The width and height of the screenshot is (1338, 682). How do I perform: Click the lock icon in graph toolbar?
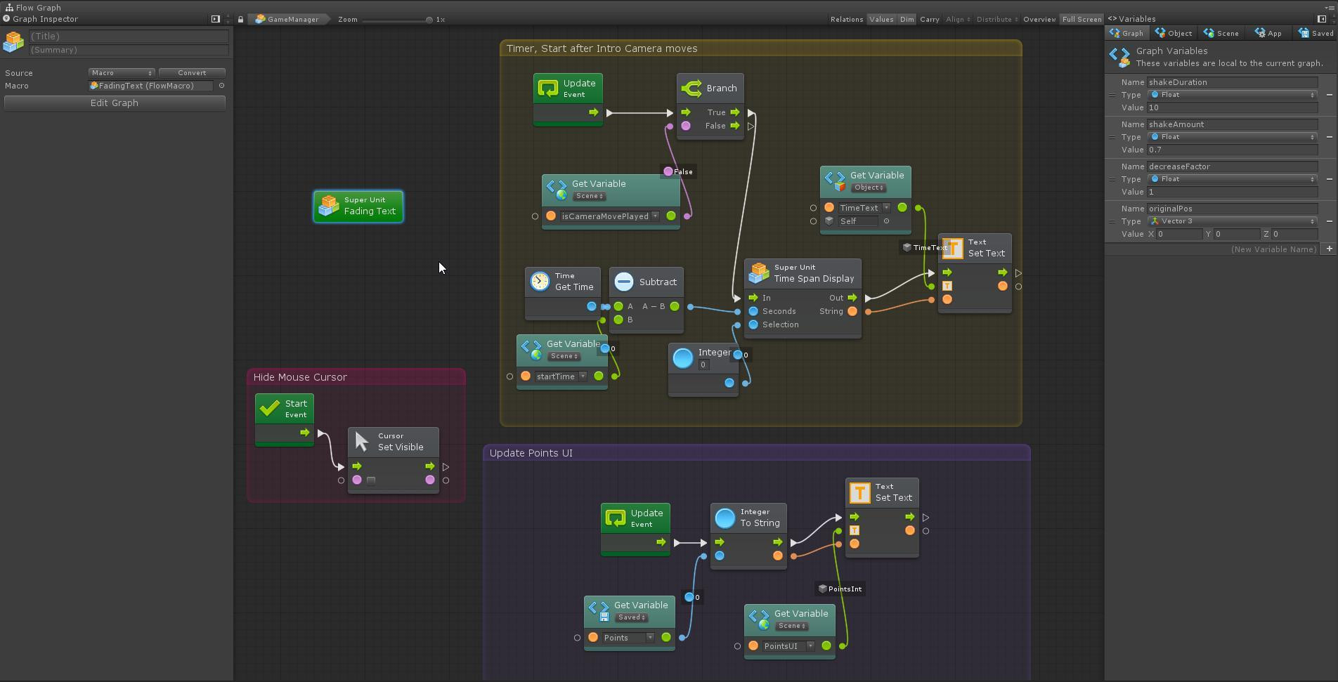point(240,20)
